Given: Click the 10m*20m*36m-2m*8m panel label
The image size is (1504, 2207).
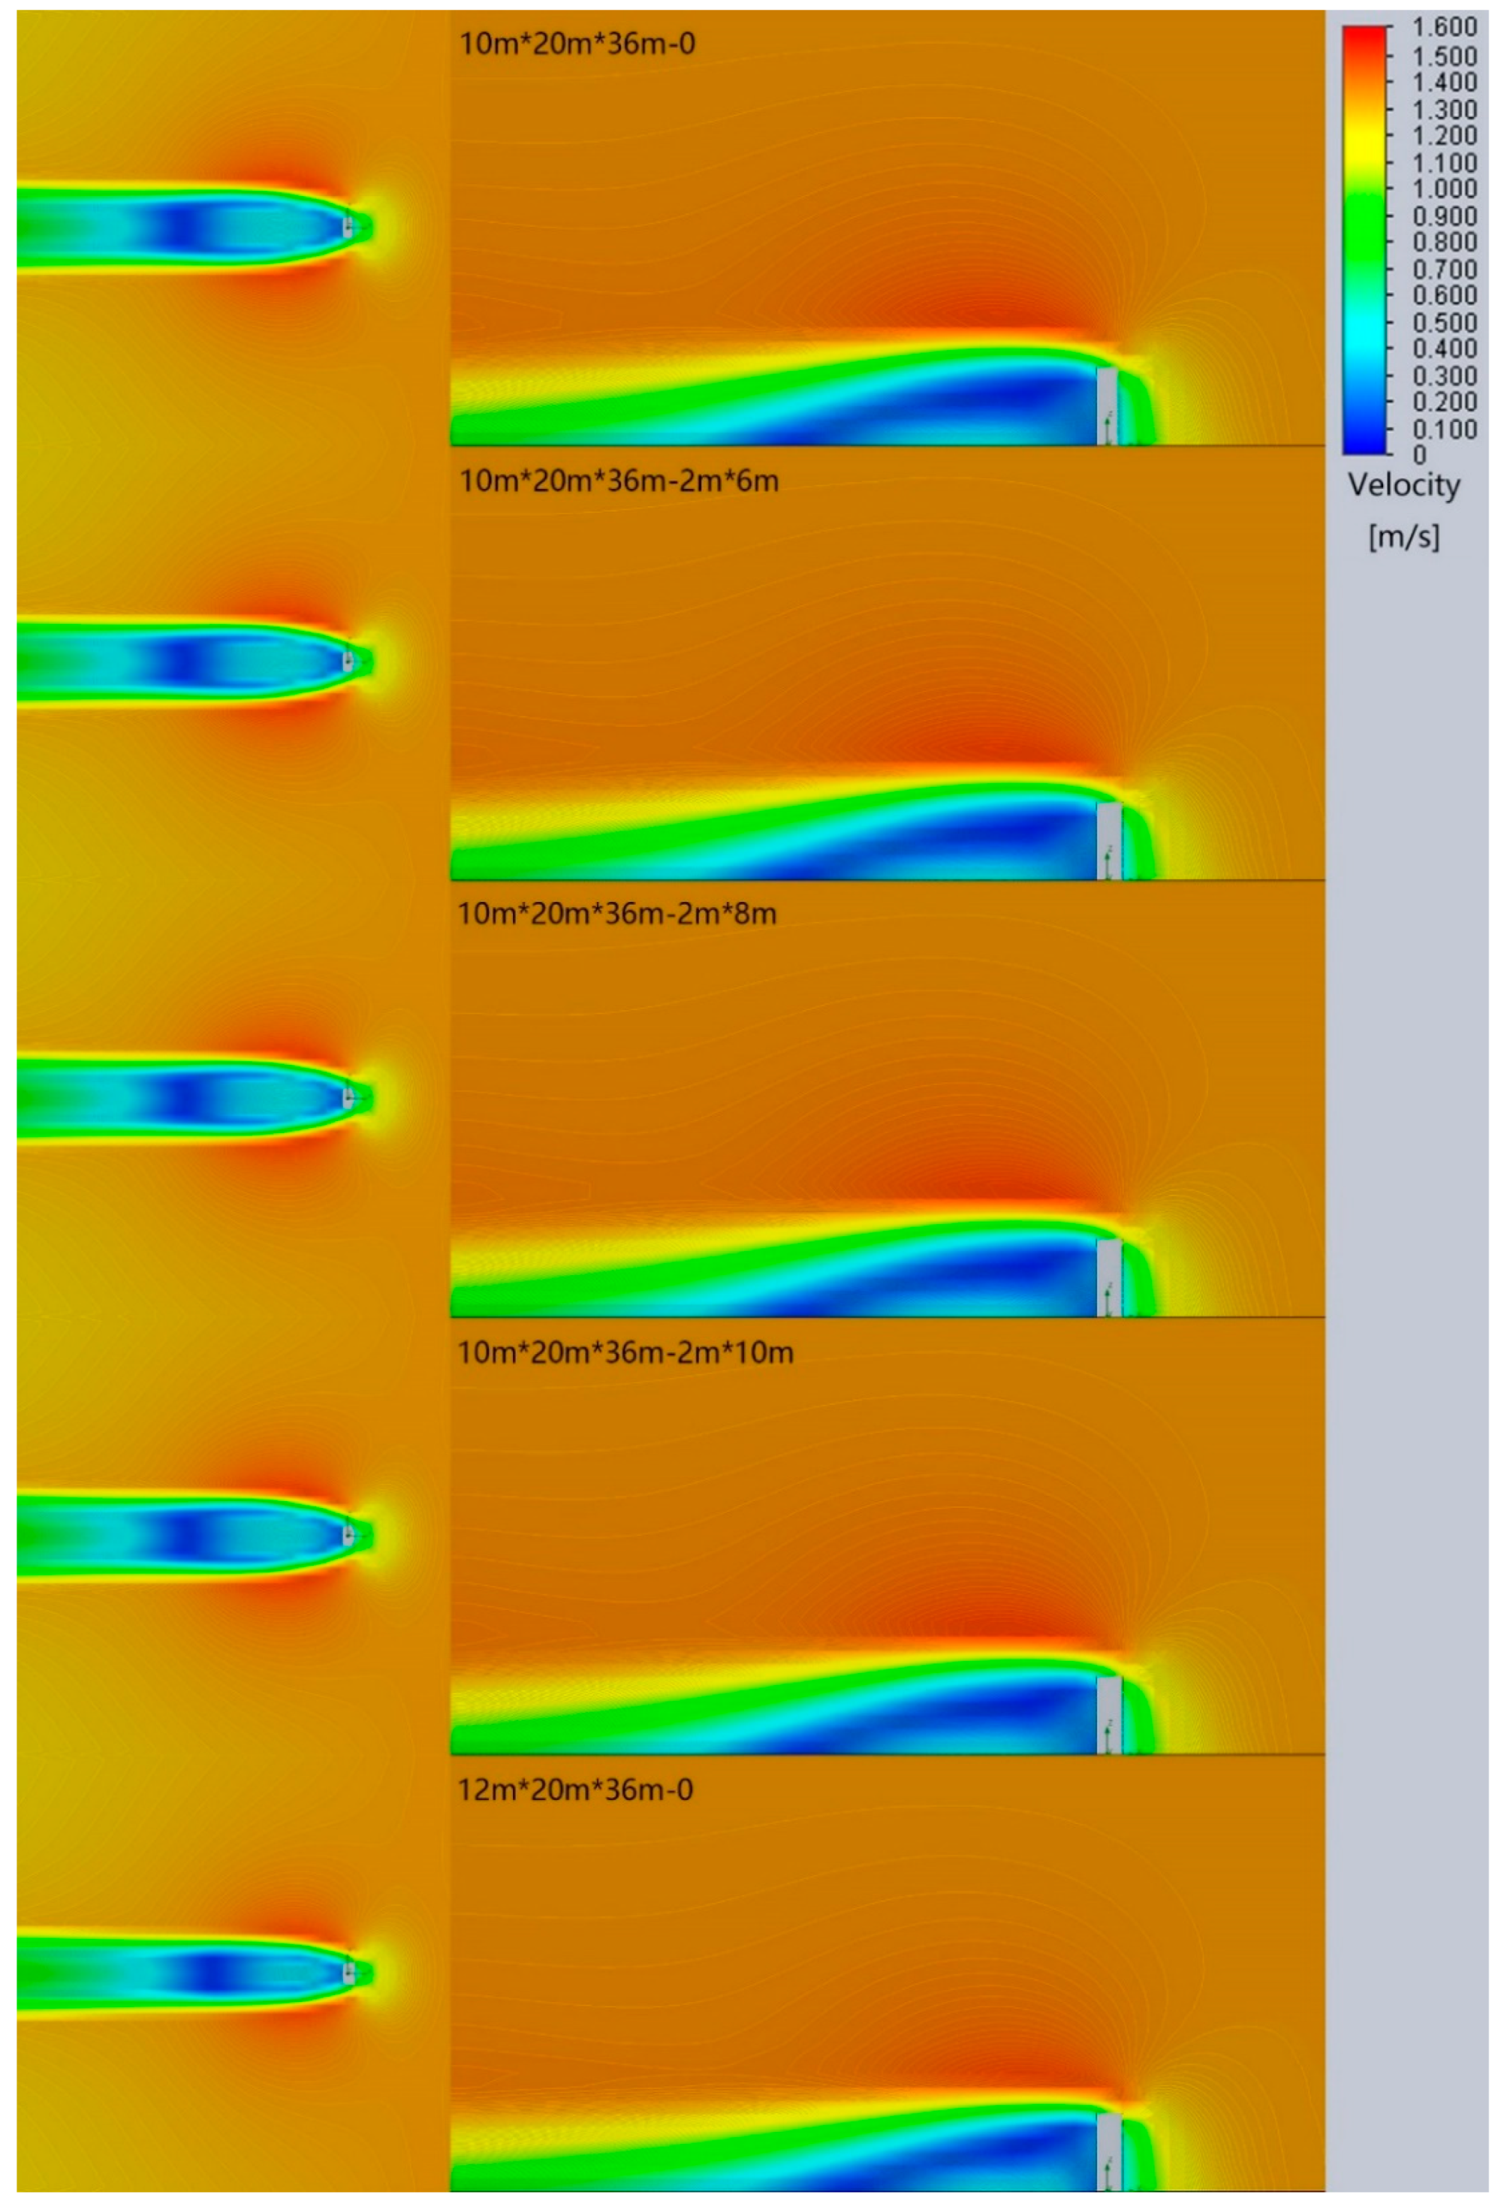Looking at the screenshot, I should pos(617,915).
